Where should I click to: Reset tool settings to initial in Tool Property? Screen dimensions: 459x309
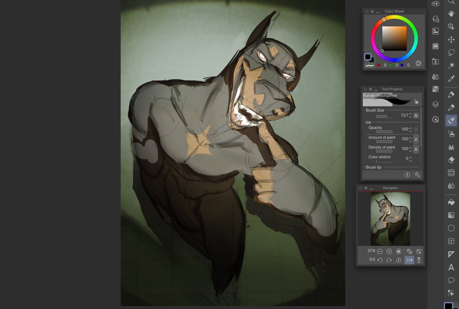pyautogui.click(x=407, y=175)
